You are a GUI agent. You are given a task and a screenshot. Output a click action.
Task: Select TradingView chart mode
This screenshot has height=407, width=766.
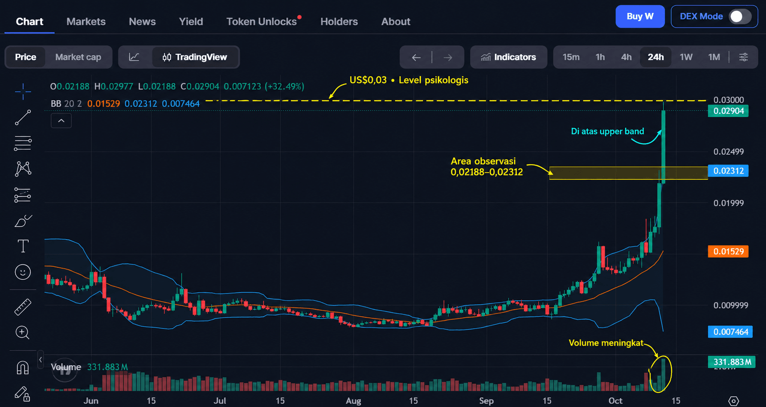pyautogui.click(x=195, y=57)
